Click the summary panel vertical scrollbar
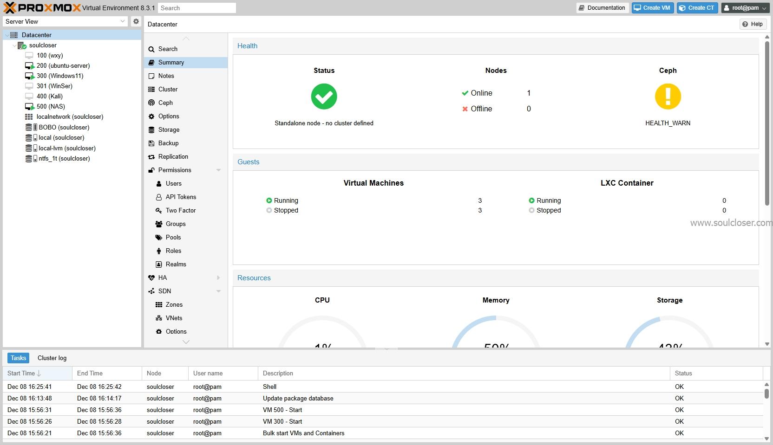Screen dimensions: 773x445 767,123
